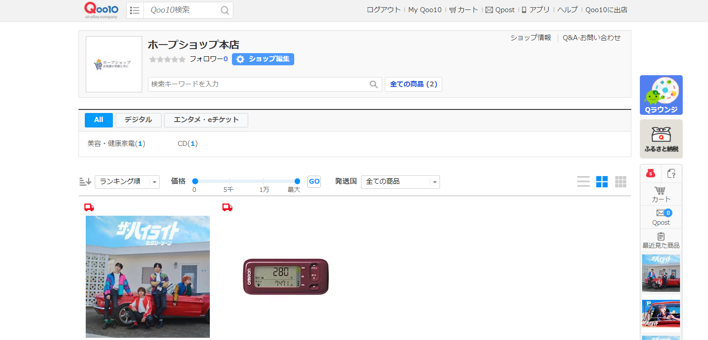Click the price filter GO button
The image size is (708, 340).
click(314, 181)
